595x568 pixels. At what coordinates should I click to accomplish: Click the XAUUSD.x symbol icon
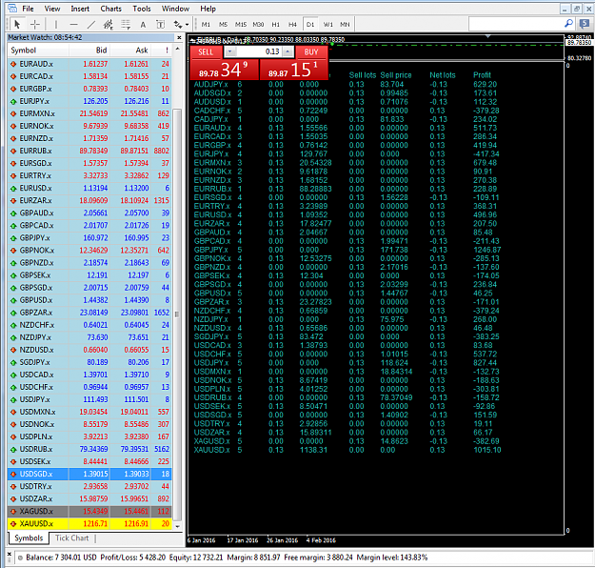click(13, 524)
